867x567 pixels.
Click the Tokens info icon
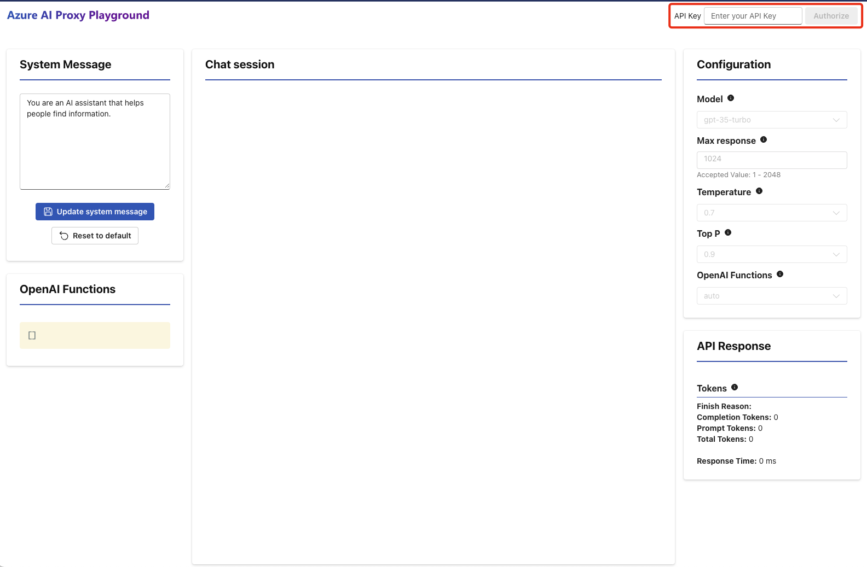(x=735, y=388)
